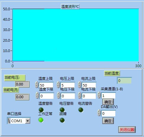Click the 电压上限 input field showing 5
The image size is (144, 137).
coord(68,85)
